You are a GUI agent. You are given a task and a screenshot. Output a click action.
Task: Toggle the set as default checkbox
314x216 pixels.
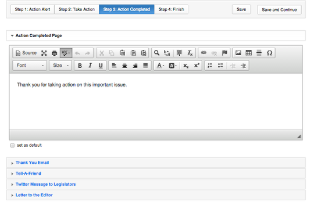tap(12, 145)
